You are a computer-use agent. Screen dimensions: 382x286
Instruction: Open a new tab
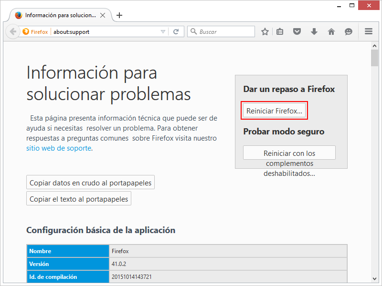tap(119, 15)
